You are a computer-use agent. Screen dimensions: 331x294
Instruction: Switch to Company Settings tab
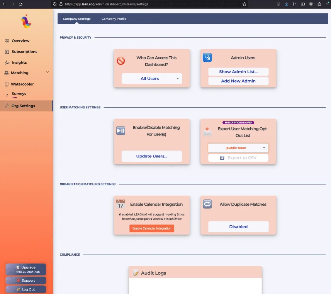pyautogui.click(x=76, y=19)
